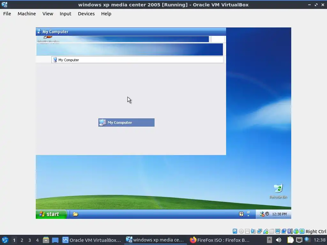
Task: Click the show desktop panel icon
Action: point(55,240)
